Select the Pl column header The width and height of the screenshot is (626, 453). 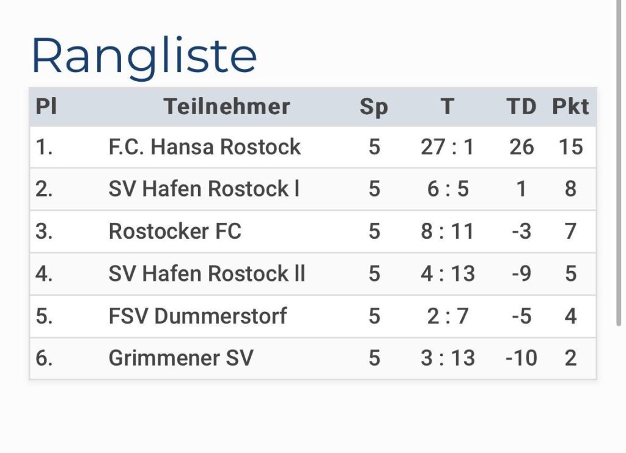click(46, 106)
